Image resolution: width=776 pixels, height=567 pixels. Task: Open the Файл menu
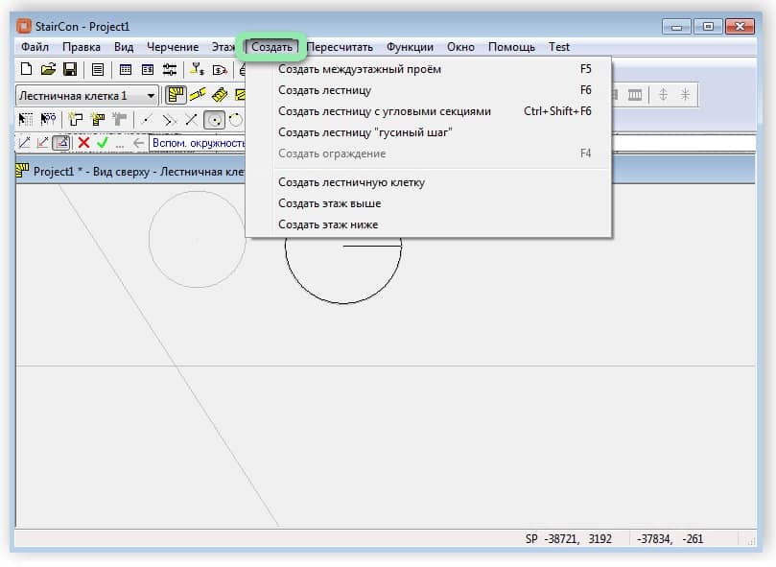pyautogui.click(x=35, y=46)
